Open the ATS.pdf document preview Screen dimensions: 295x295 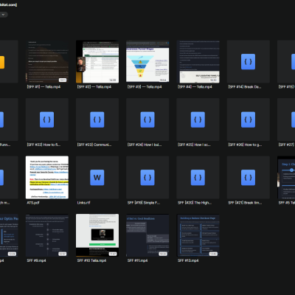[47, 178]
